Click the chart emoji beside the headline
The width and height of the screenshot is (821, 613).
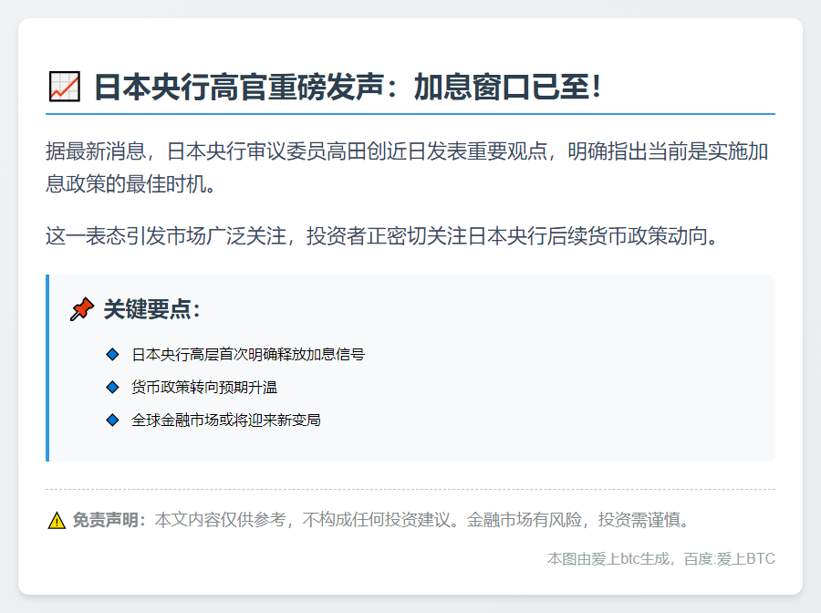(64, 88)
